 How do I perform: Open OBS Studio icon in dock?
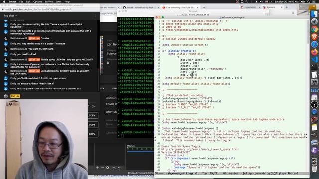coord(314,105)
